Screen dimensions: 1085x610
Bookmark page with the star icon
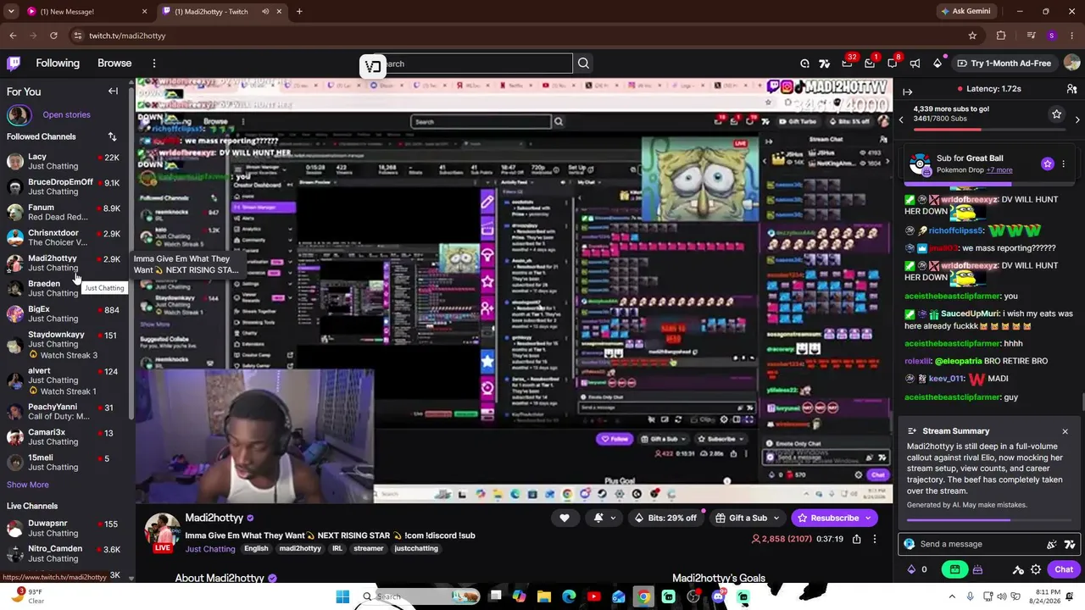tap(972, 36)
